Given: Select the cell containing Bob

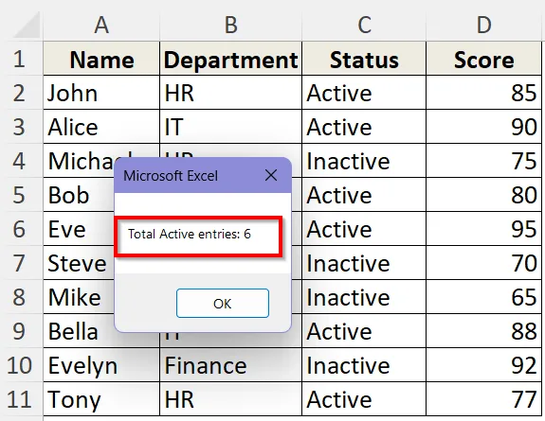Looking at the screenshot, I should tap(79, 195).
